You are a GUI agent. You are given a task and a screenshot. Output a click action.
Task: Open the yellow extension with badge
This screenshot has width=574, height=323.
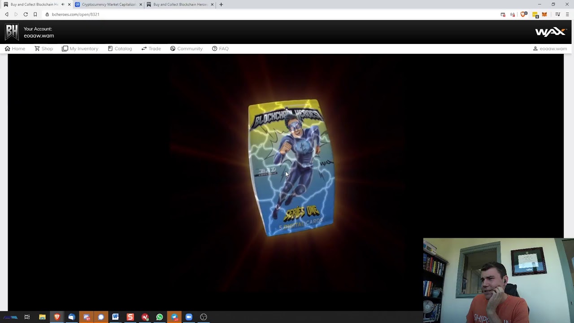535,15
